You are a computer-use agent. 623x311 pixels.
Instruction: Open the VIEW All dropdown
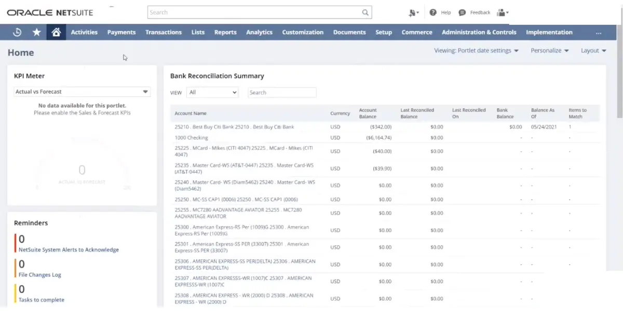[x=213, y=92]
